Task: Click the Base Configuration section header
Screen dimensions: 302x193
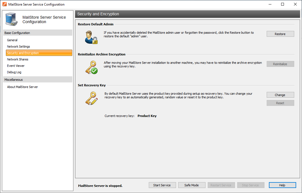Action: (x=38, y=33)
